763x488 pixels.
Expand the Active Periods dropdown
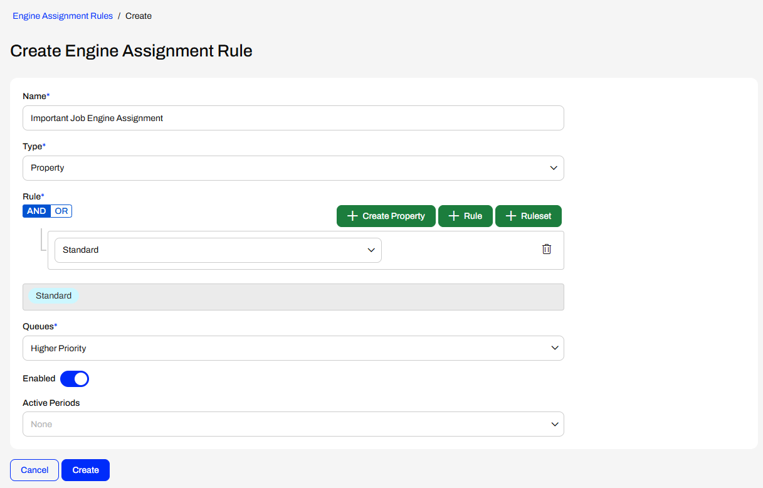[293, 424]
